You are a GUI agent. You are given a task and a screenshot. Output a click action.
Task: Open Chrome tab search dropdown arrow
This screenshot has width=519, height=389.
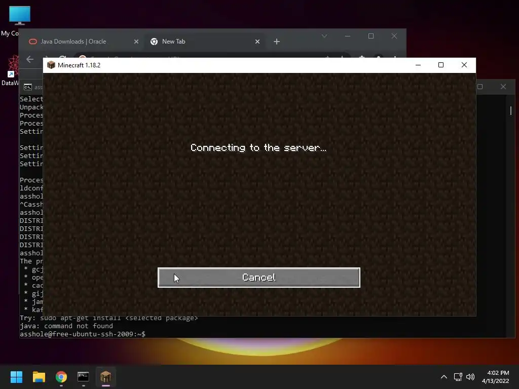tap(324, 36)
